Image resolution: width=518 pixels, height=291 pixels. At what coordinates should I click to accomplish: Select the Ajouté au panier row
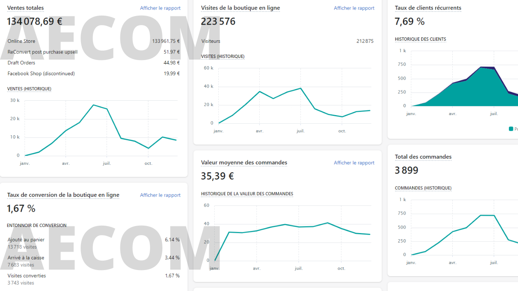94,243
